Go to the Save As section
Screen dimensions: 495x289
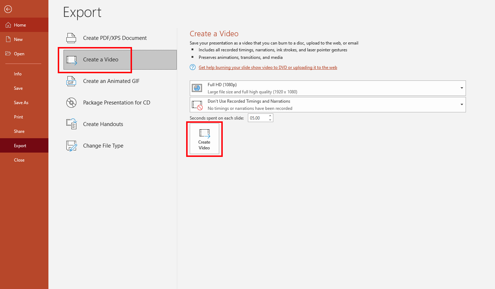[x=21, y=102]
